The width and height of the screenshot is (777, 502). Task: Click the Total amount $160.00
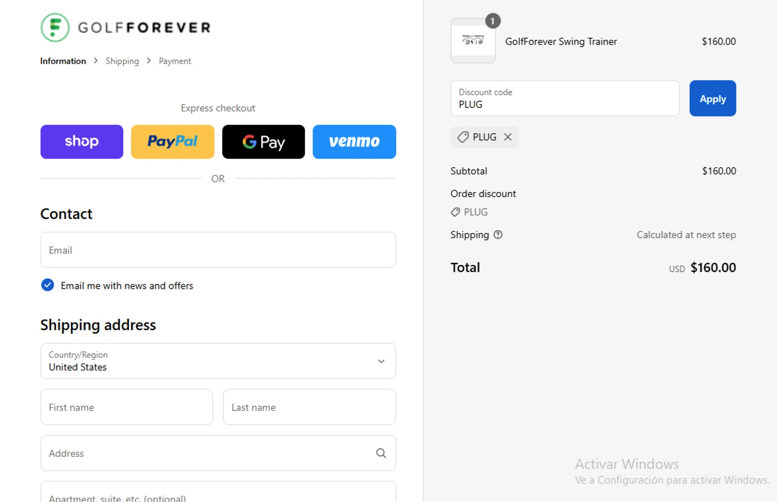(x=713, y=268)
